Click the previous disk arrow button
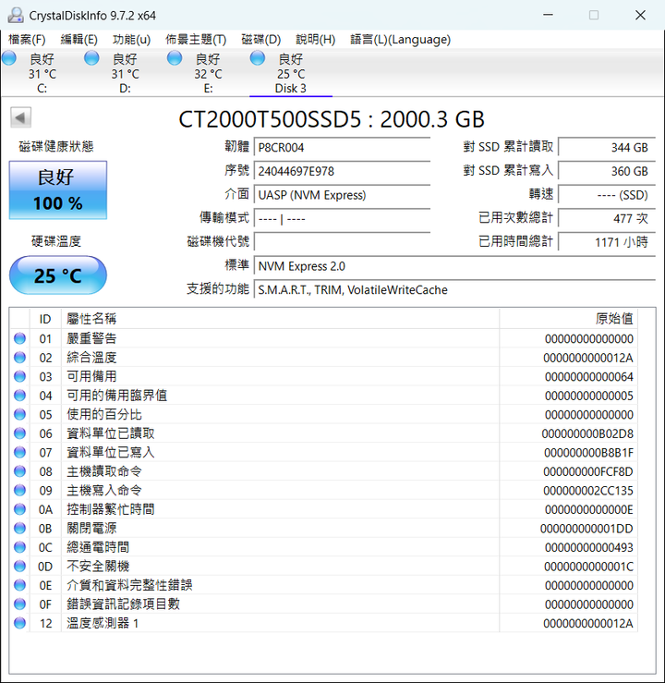 point(20,117)
